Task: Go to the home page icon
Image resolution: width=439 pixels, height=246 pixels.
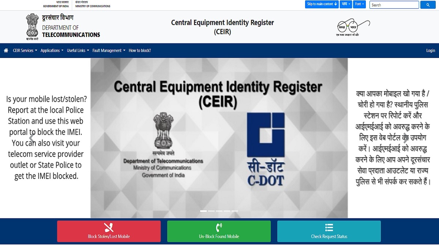Action: click(x=6, y=51)
